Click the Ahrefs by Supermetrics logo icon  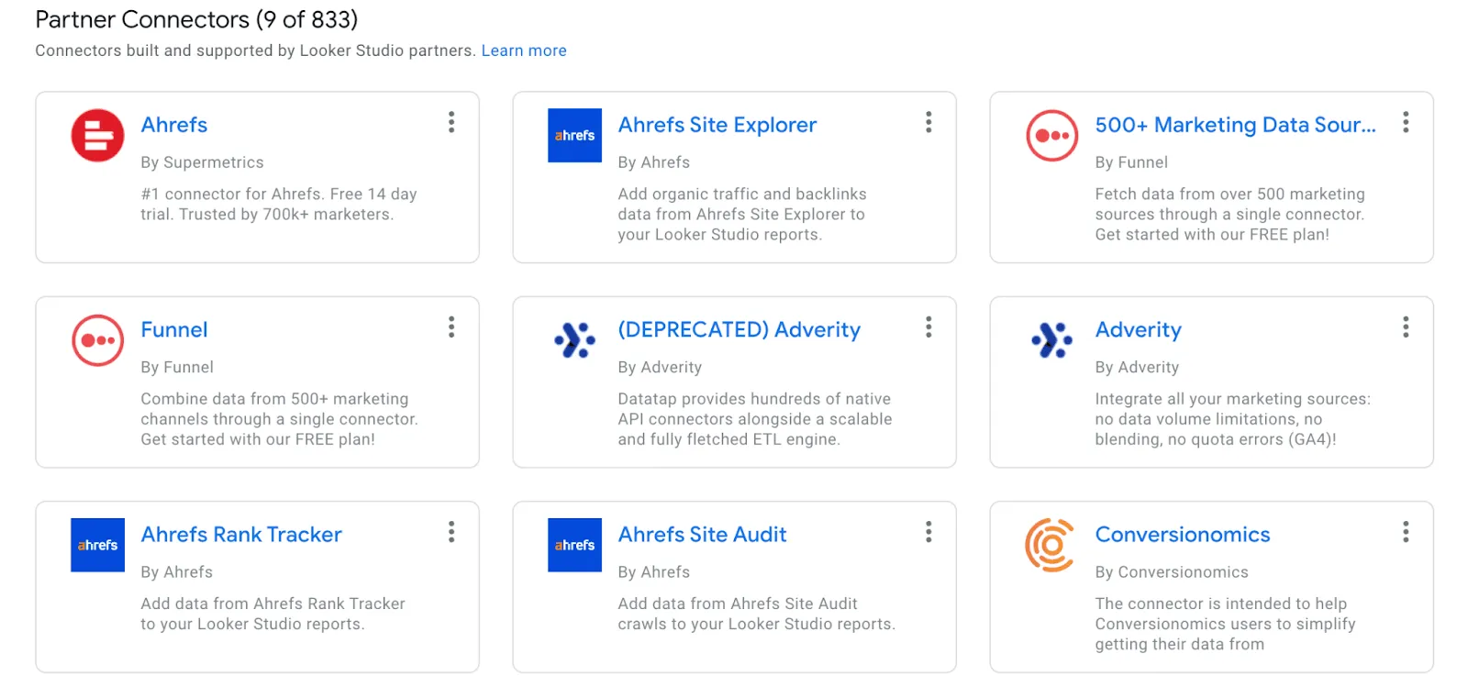pos(95,135)
